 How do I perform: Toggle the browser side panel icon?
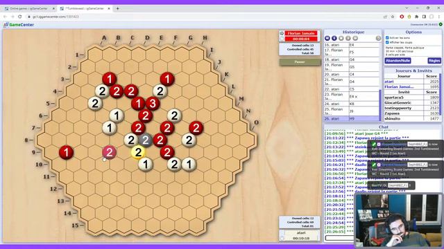[424, 17]
